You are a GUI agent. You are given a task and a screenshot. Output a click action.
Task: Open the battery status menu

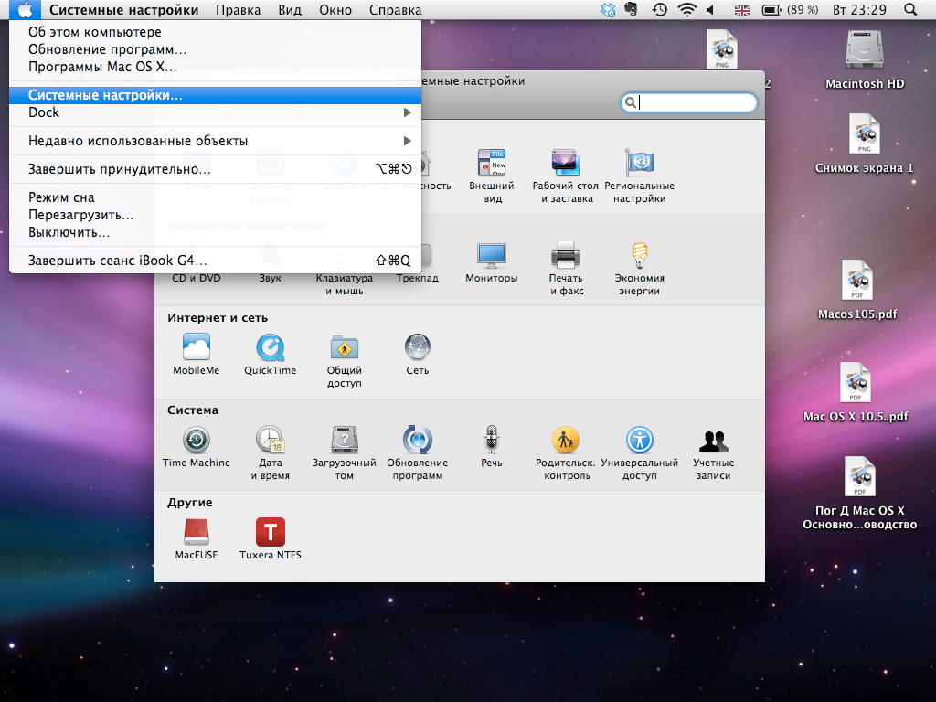790,9
